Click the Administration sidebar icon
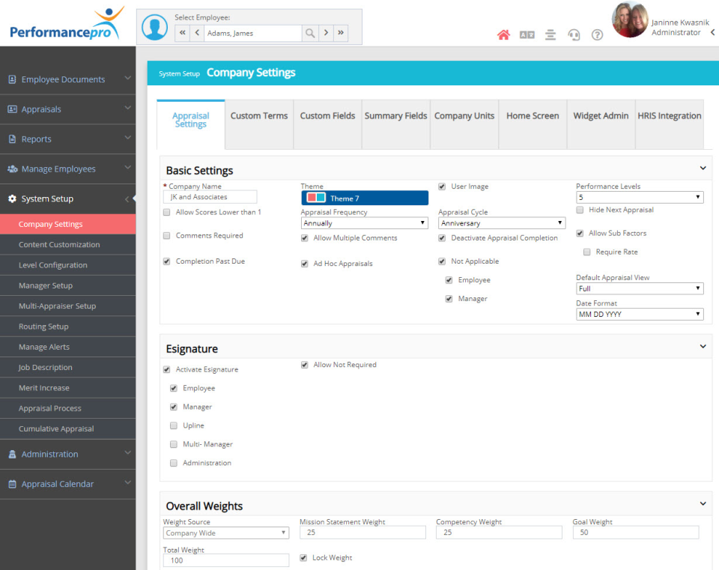The width and height of the screenshot is (719, 570). click(x=13, y=454)
